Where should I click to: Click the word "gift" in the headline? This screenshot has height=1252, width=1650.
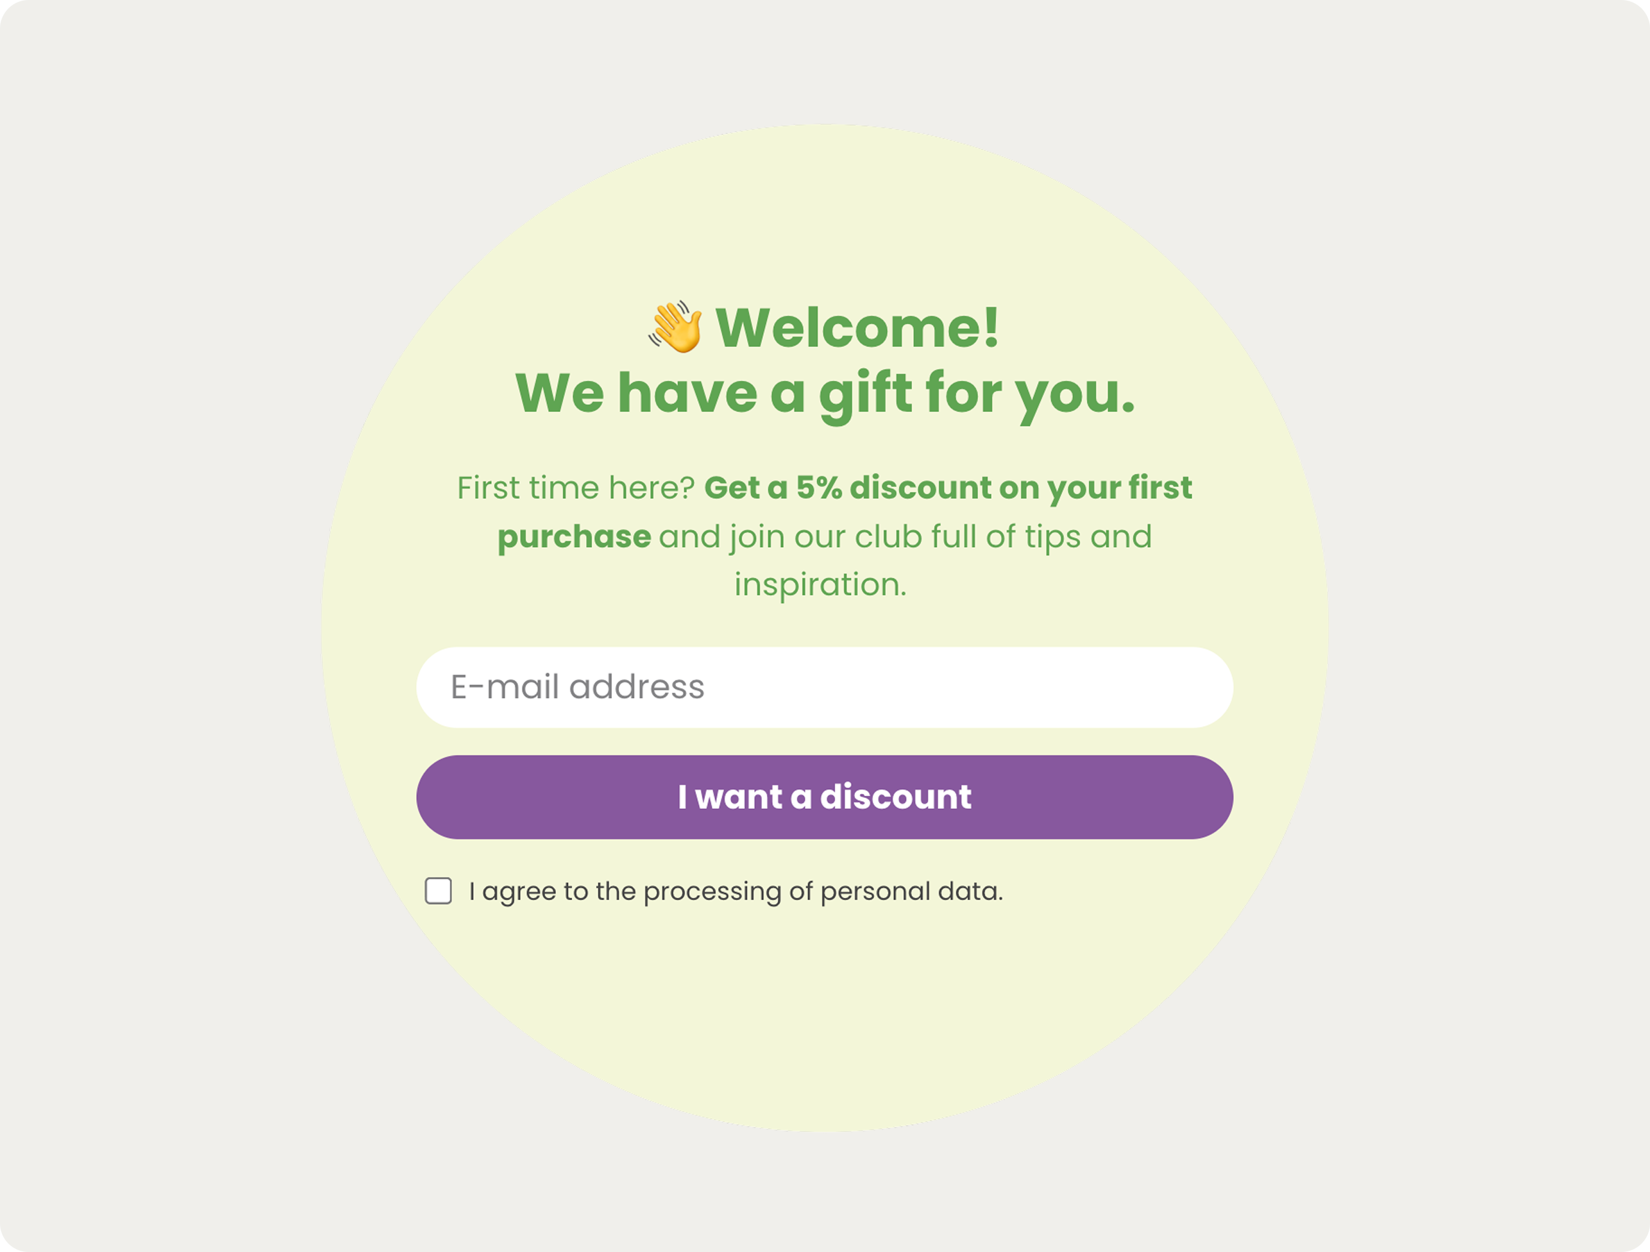[865, 393]
